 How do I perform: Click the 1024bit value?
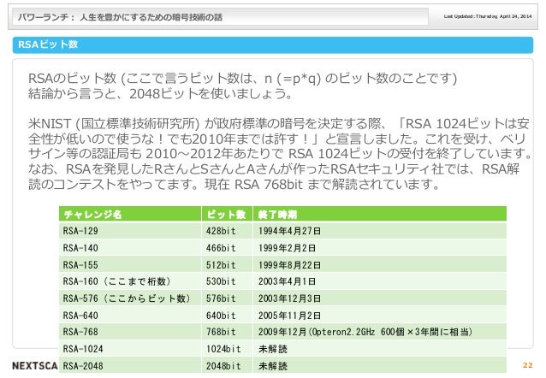click(223, 349)
